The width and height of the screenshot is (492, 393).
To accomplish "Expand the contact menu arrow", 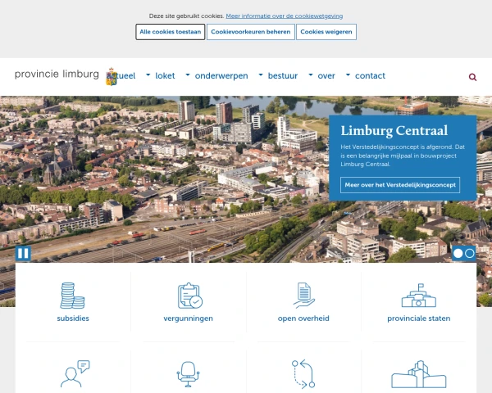I will click(x=348, y=75).
